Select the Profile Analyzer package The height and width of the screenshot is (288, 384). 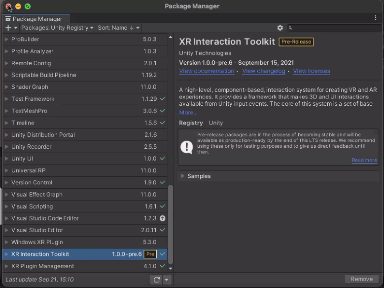click(85, 51)
